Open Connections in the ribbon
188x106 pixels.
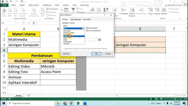tap(52, 9)
